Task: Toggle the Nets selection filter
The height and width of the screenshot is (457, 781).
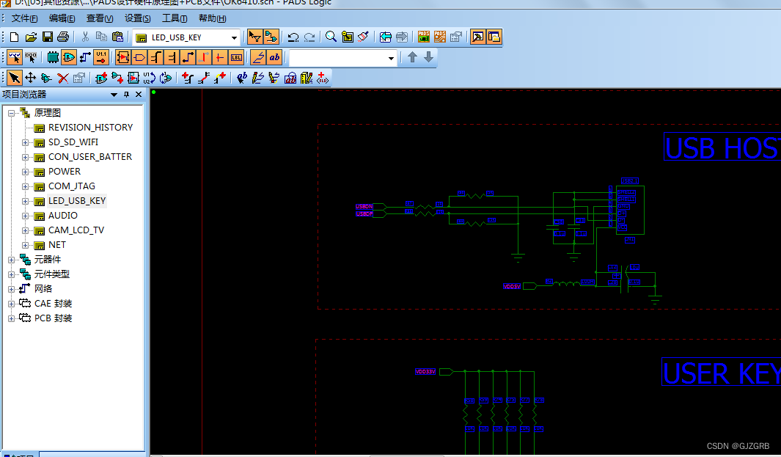Action: click(85, 57)
